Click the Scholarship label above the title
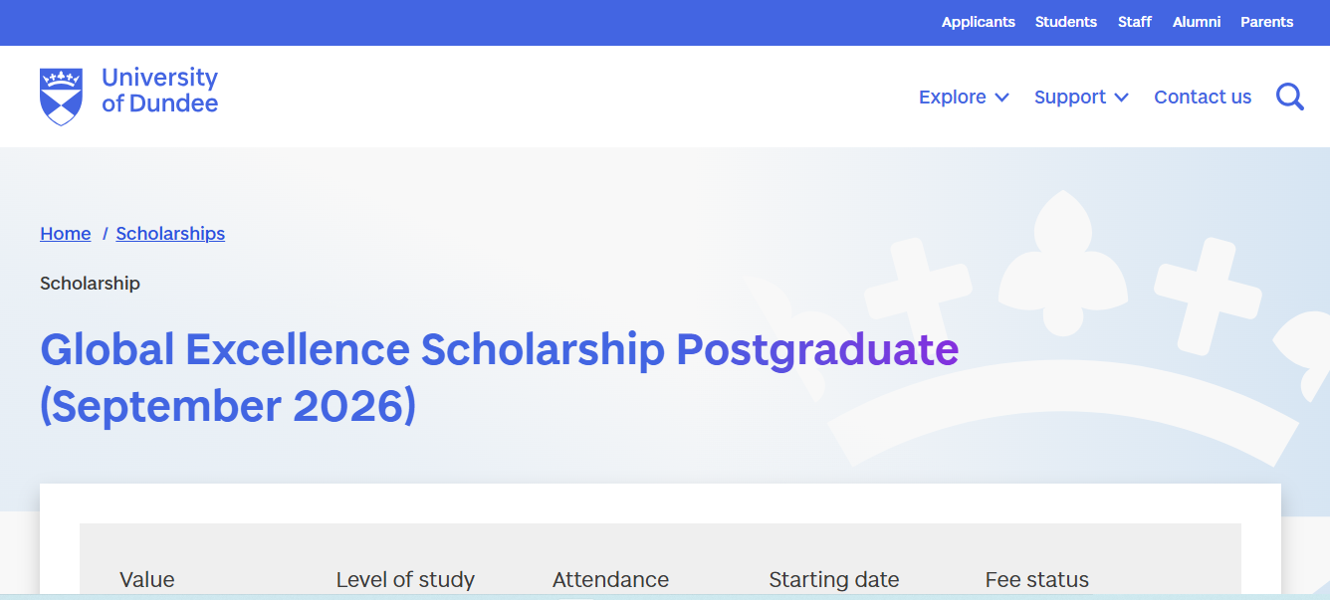 [x=90, y=283]
